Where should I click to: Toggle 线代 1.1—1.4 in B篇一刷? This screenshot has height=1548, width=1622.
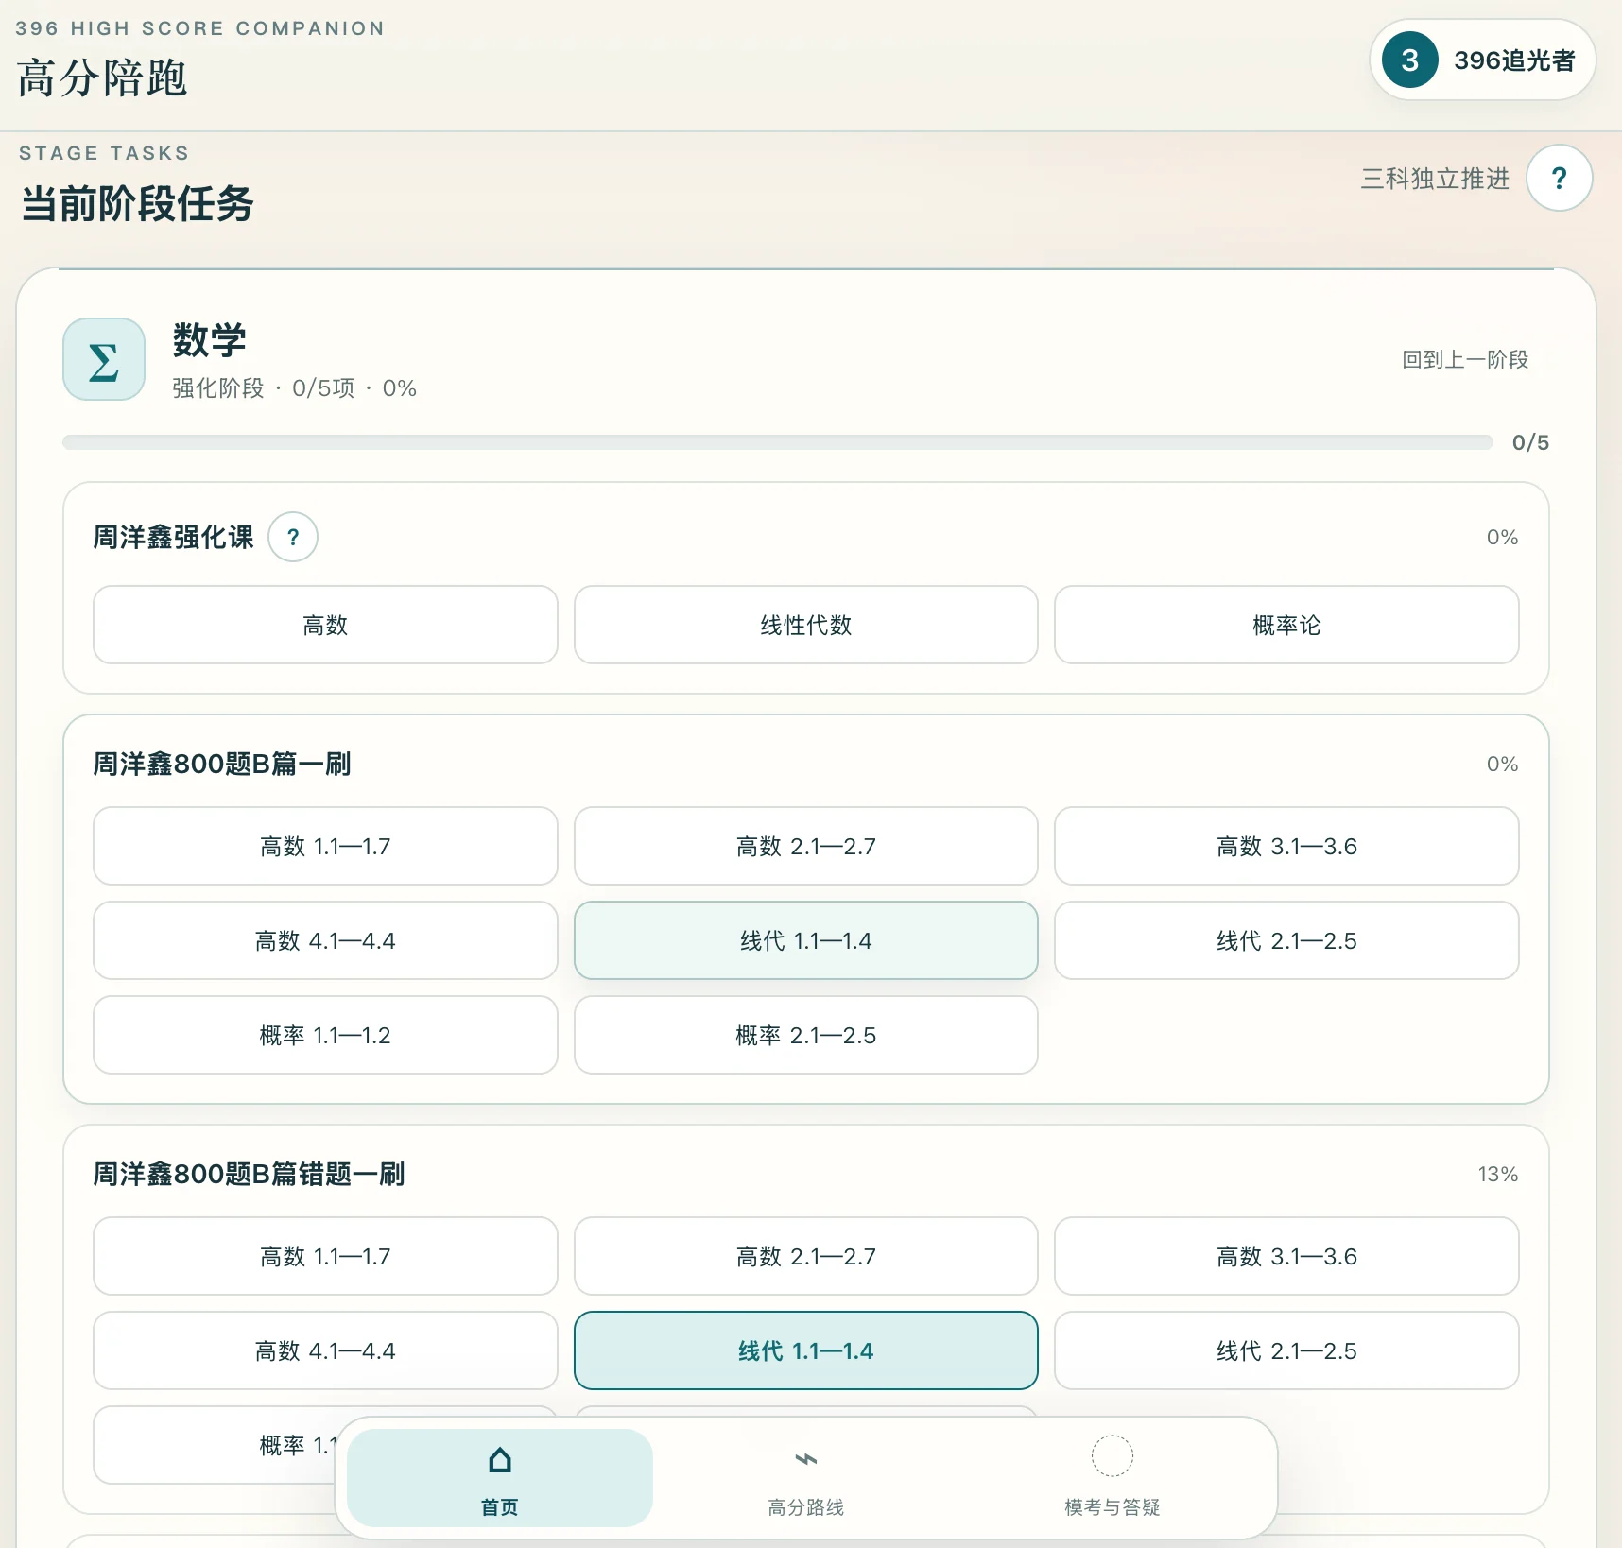(x=806, y=940)
